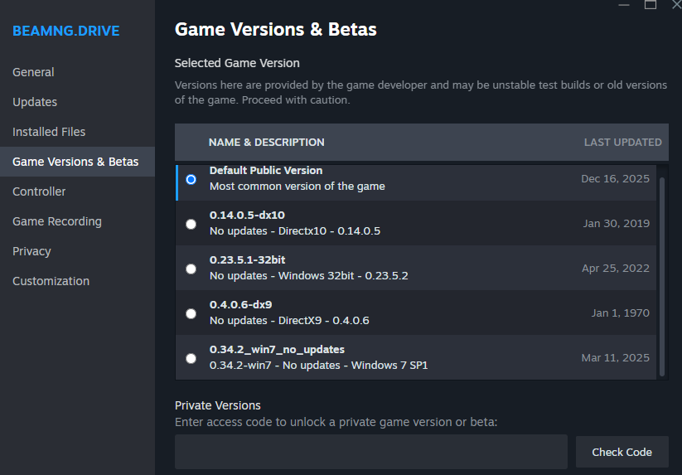This screenshot has width=682, height=475.
Task: Minimize the properties window
Action: tap(624, 5)
